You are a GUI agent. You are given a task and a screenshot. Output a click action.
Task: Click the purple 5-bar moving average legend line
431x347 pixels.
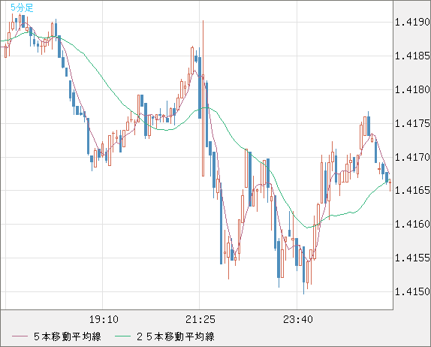click(20, 336)
